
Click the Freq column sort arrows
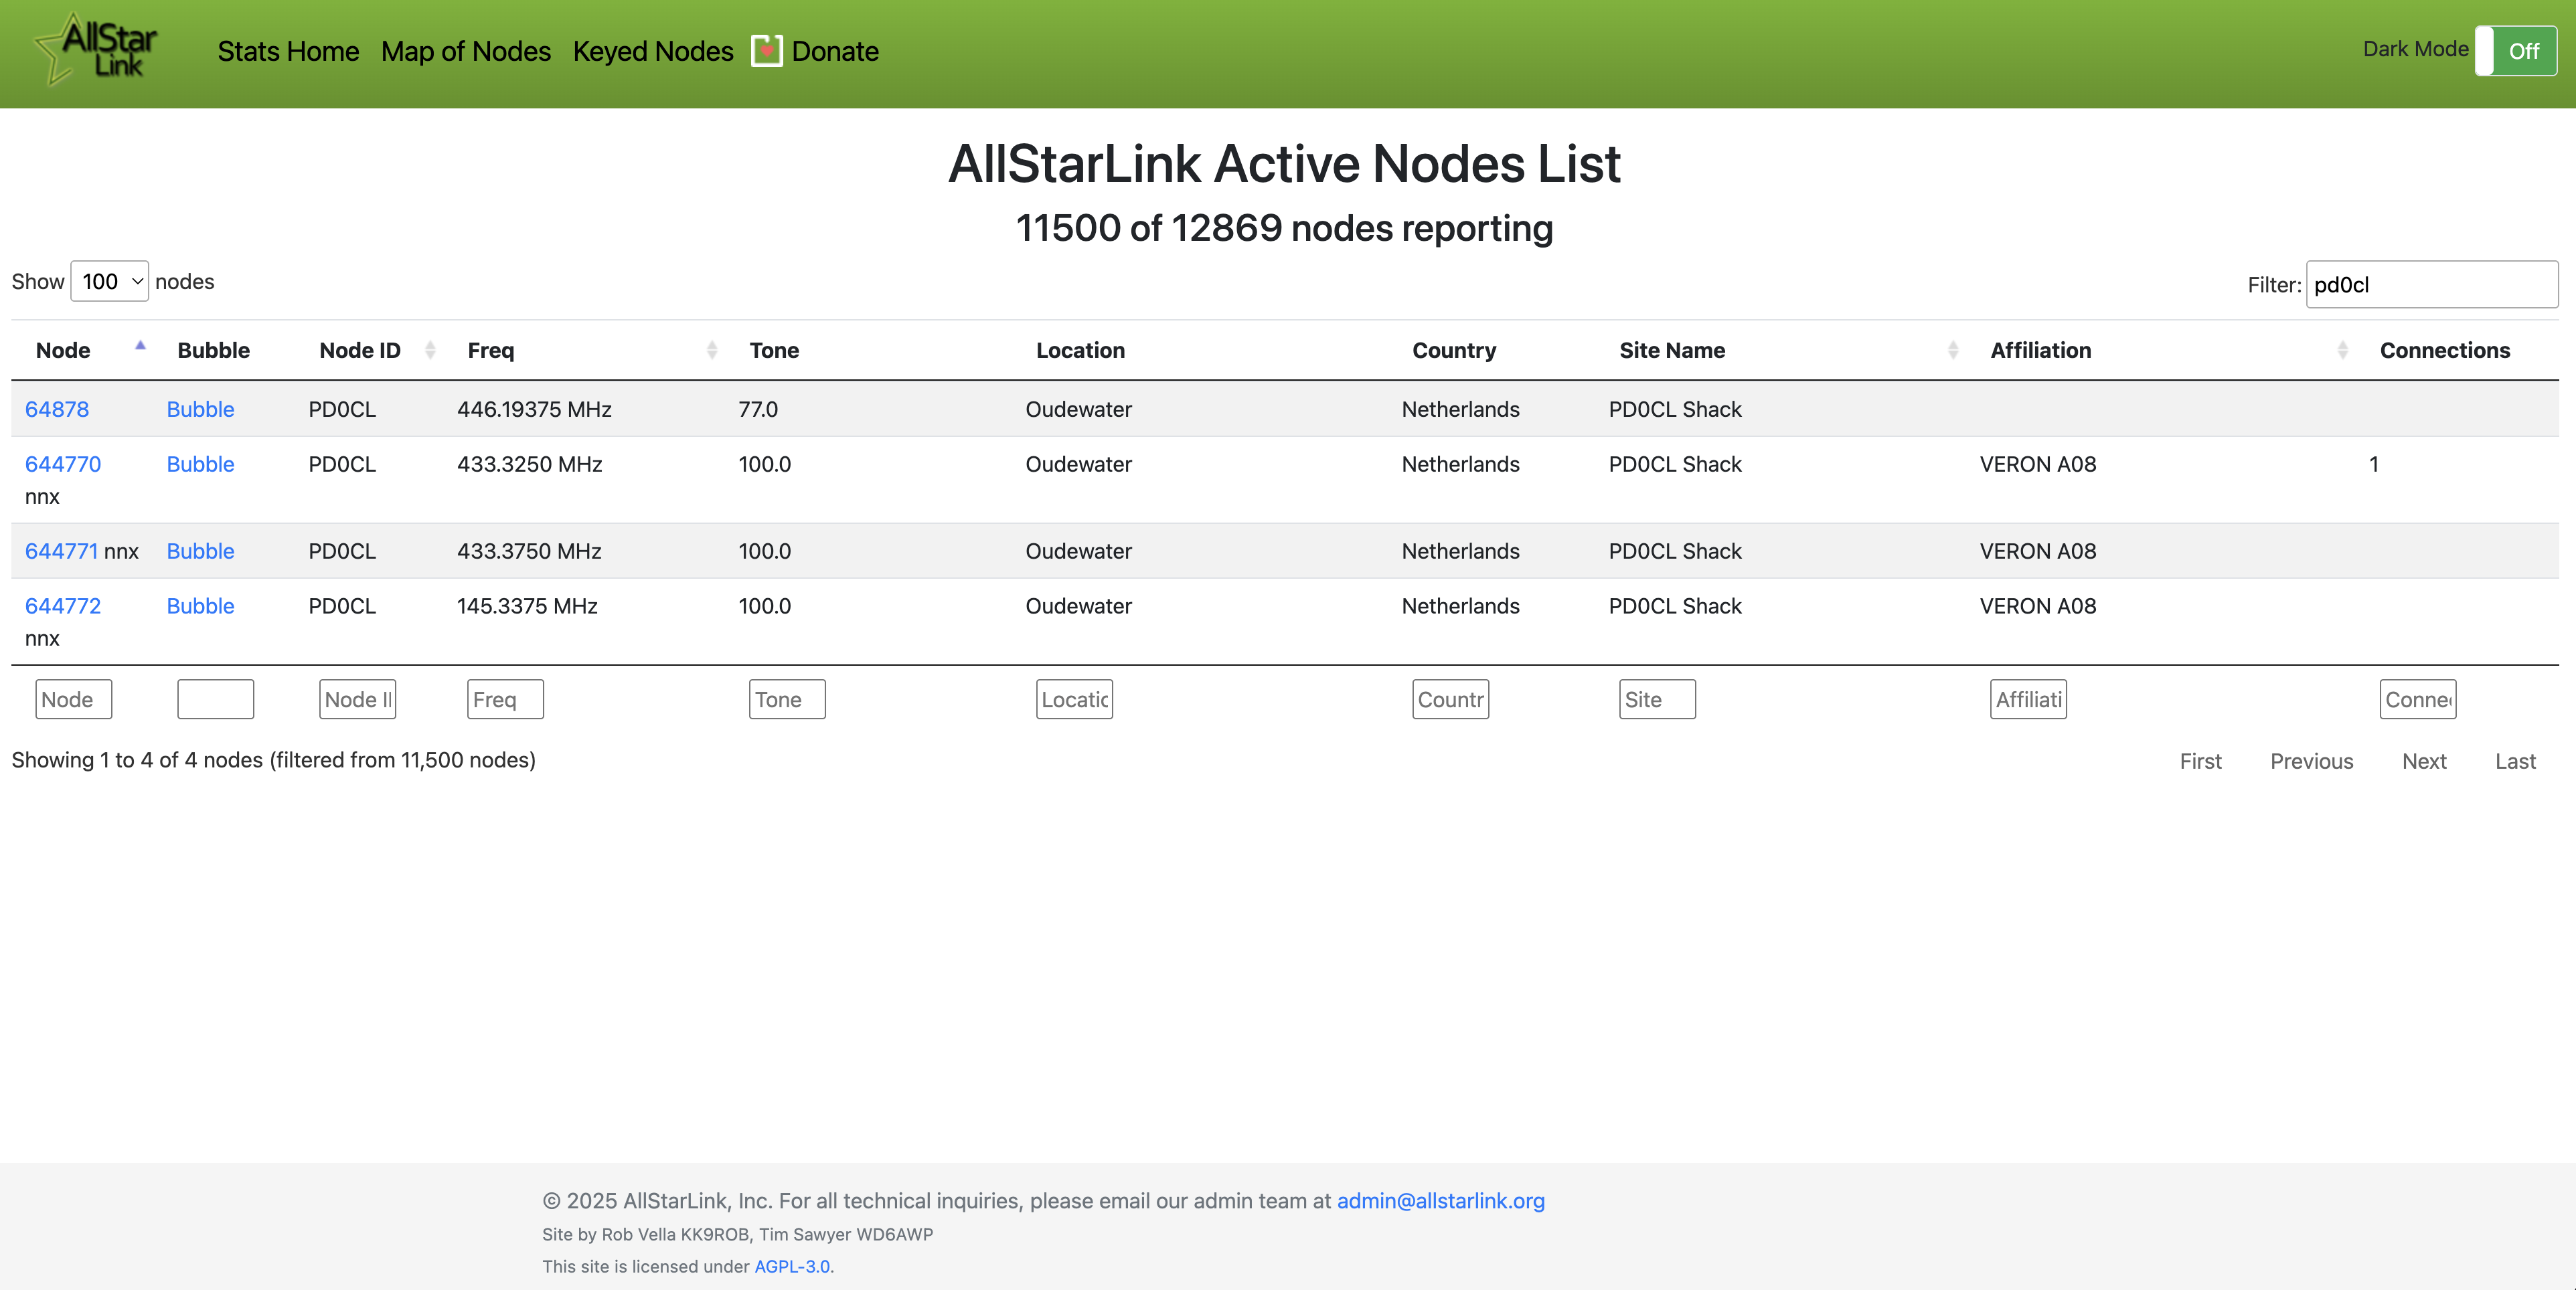pos(712,350)
